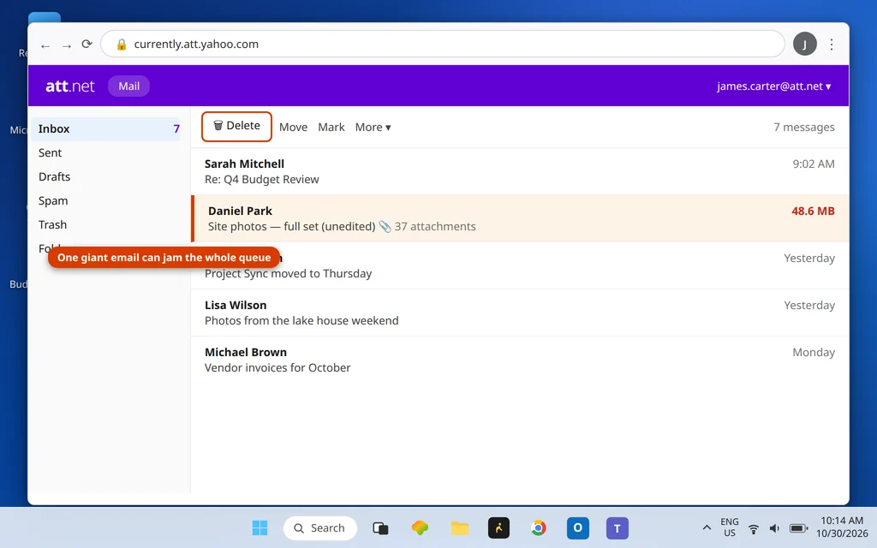Delete the selected email
The height and width of the screenshot is (548, 877).
tap(236, 127)
